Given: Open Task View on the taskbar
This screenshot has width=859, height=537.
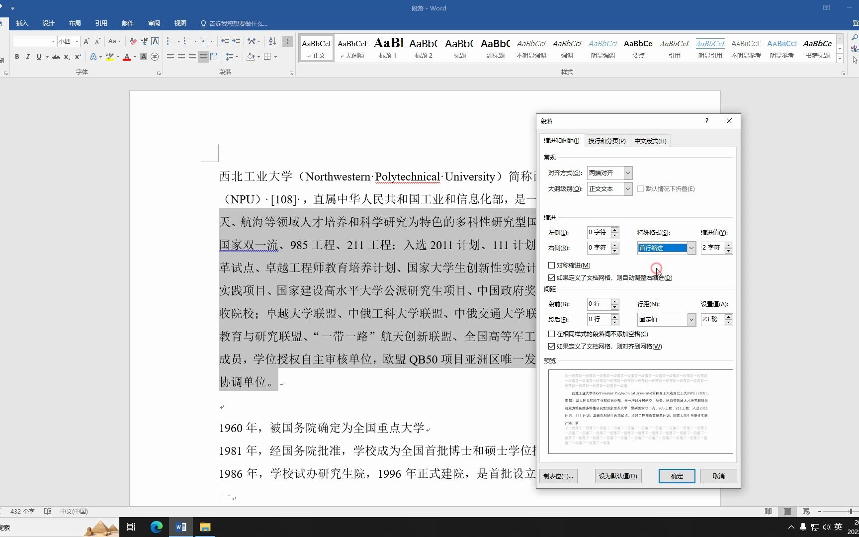Looking at the screenshot, I should tap(131, 527).
